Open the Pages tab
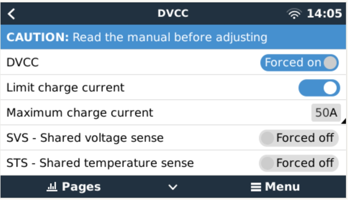Screen dimensions: 348x200 74,187
